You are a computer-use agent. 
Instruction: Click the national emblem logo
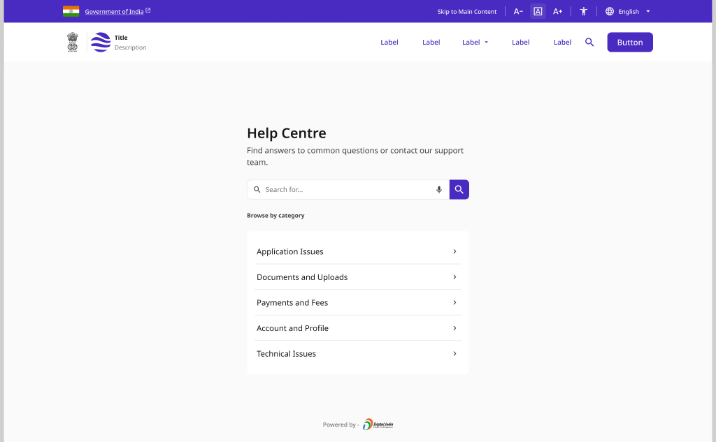tap(73, 42)
